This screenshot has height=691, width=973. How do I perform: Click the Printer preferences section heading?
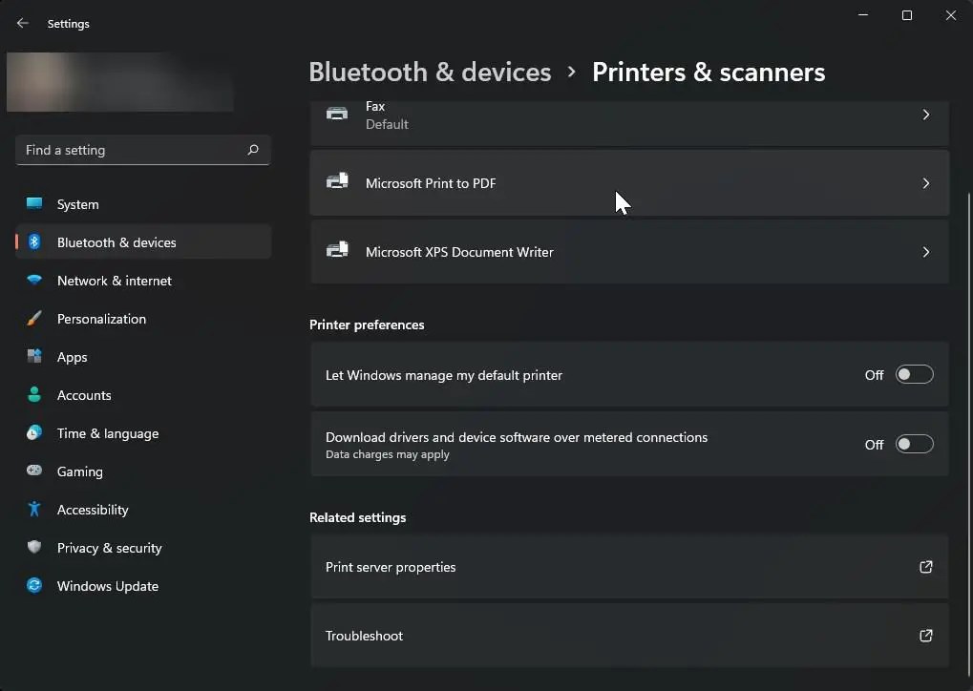tap(367, 325)
